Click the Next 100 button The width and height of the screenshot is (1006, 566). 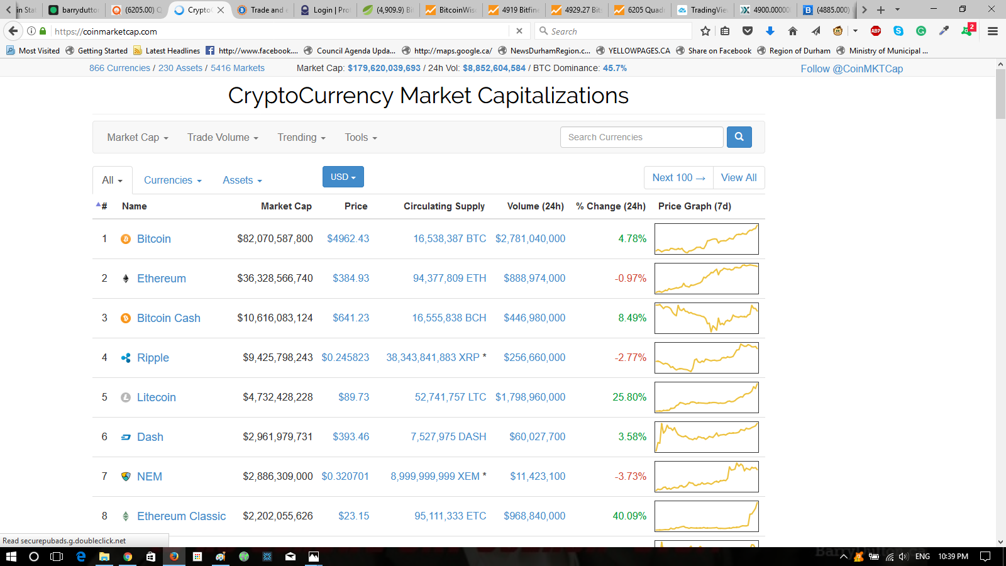678,178
